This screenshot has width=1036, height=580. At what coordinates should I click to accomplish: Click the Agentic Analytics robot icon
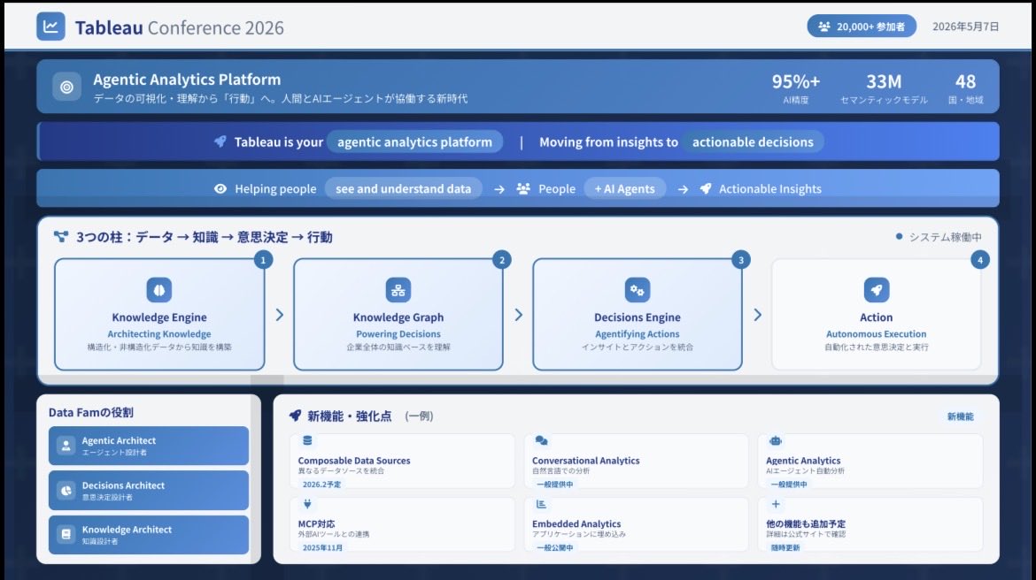point(776,440)
